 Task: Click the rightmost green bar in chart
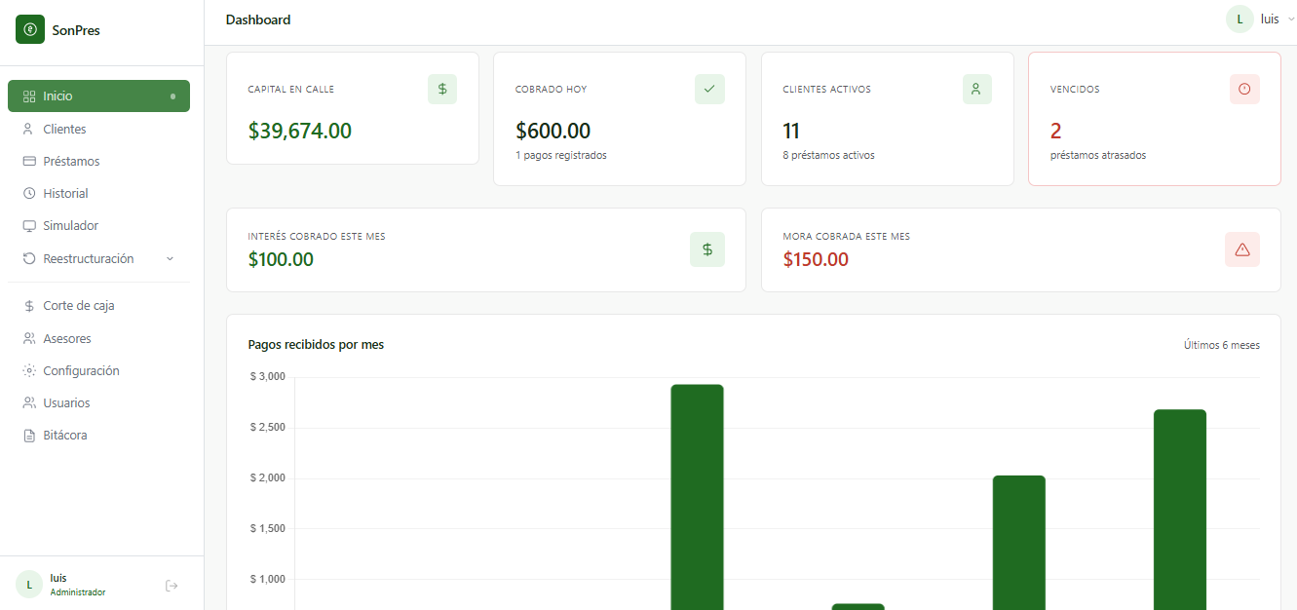[x=1180, y=510]
